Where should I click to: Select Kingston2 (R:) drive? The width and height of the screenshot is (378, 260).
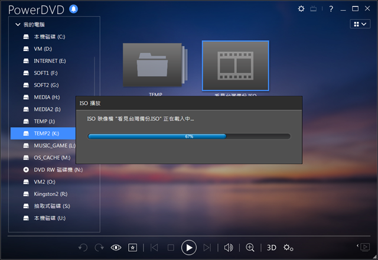click(x=50, y=194)
